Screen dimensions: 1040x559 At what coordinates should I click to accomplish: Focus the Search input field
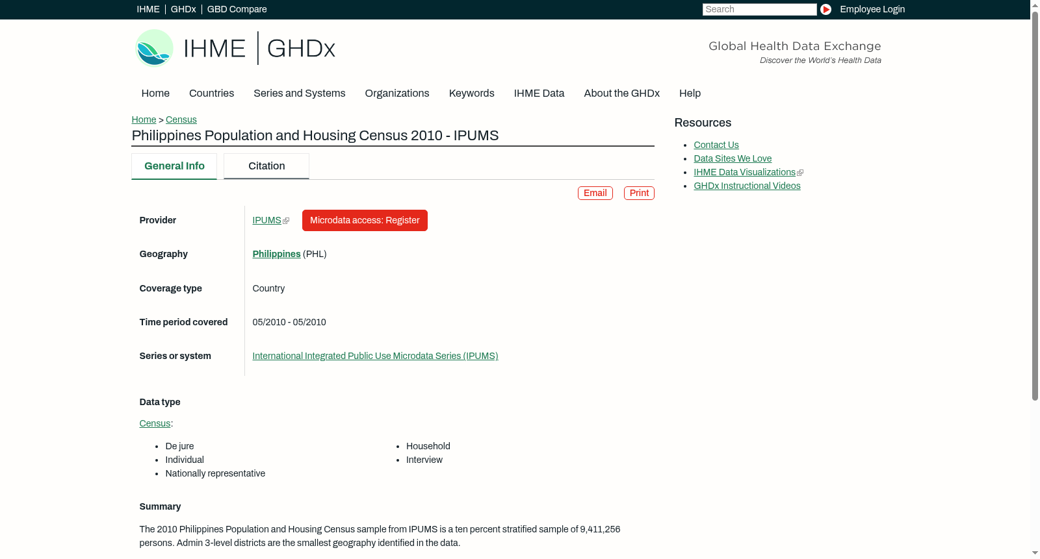click(x=759, y=9)
